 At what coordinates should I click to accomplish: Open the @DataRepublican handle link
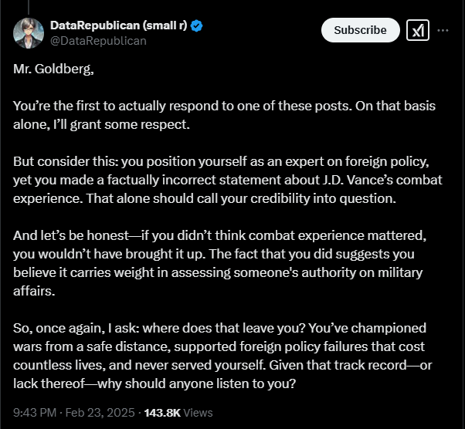click(98, 41)
